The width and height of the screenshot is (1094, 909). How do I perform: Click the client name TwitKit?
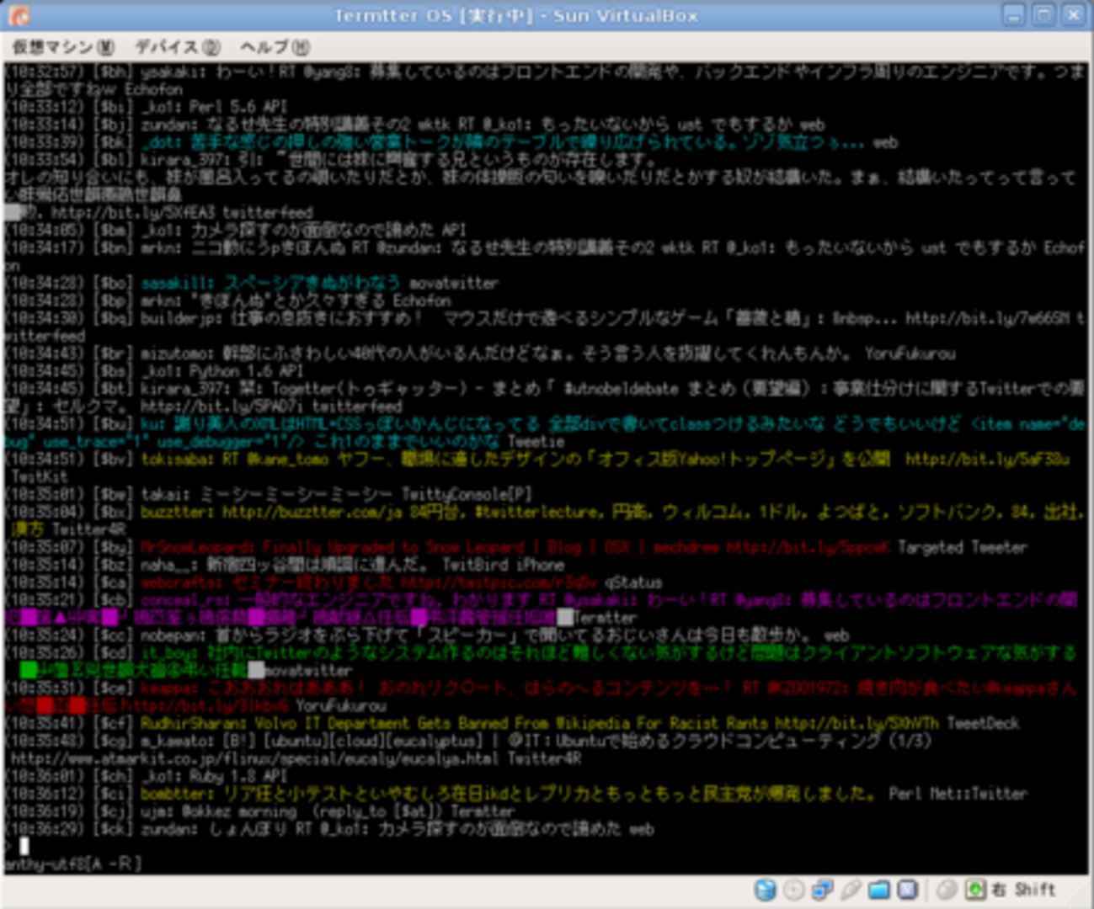click(39, 476)
